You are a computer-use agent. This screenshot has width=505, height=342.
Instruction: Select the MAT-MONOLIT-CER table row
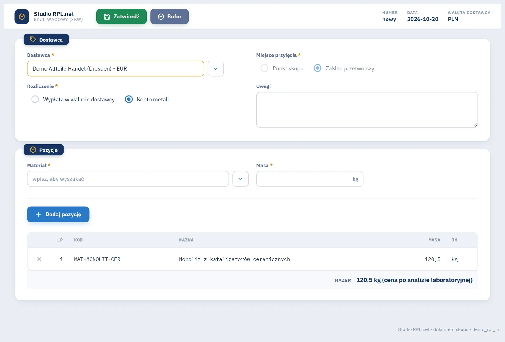(x=252, y=259)
